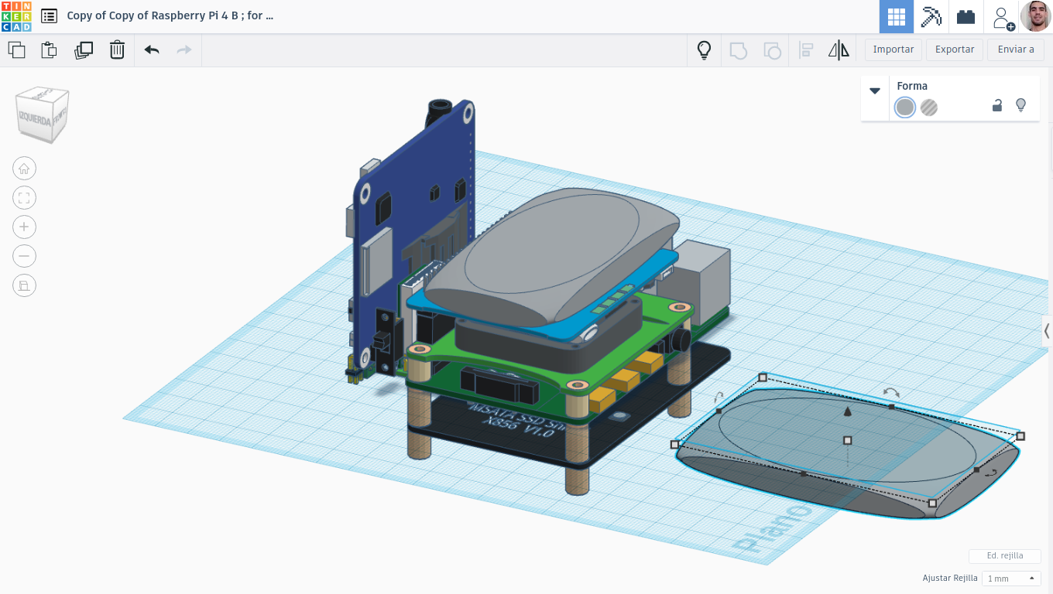This screenshot has height=594, width=1053.
Task: Open the Ajustar Rejilla dropdown
Action: point(1011,579)
